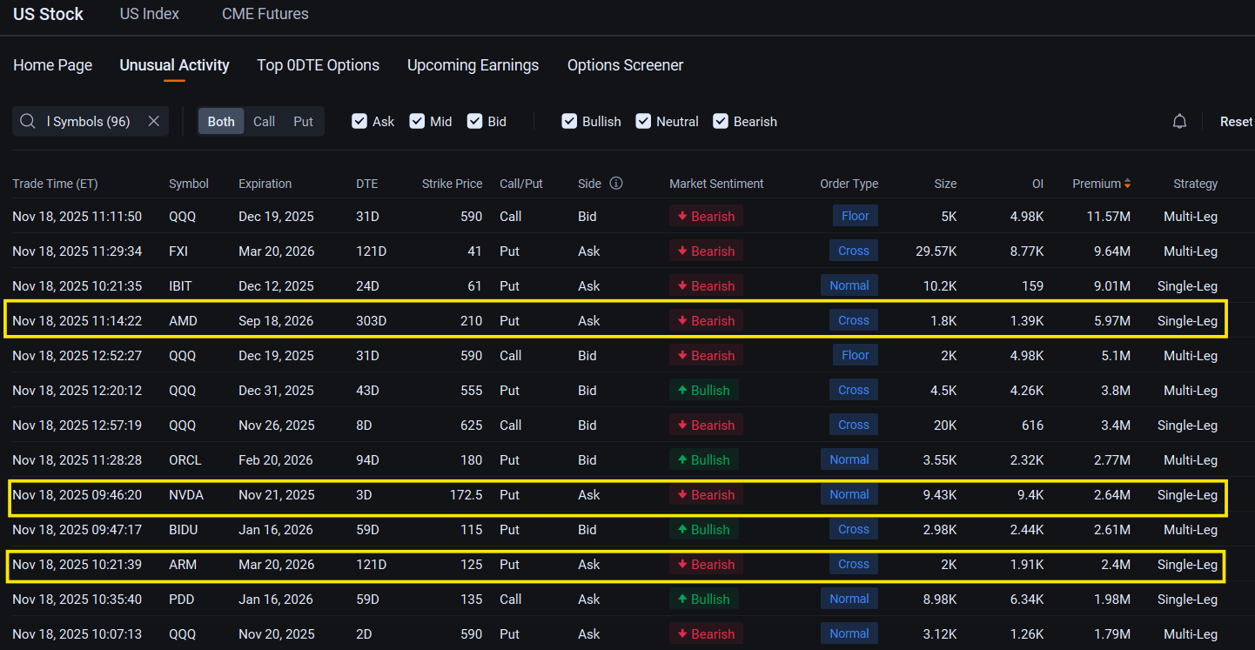Open alerts via the bell icon

point(1179,121)
